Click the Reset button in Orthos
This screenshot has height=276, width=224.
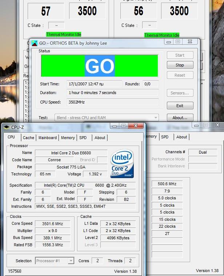tap(180, 75)
